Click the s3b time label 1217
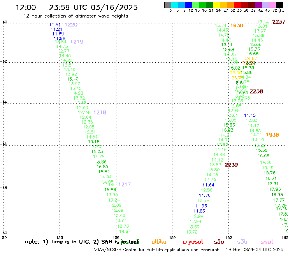This screenshot has height=253, width=288. 125,184
